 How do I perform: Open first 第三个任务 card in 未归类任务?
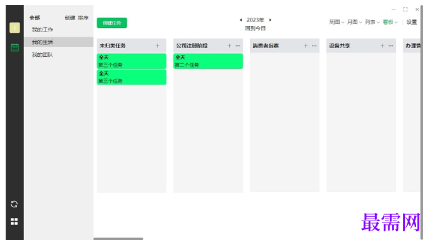(132, 61)
